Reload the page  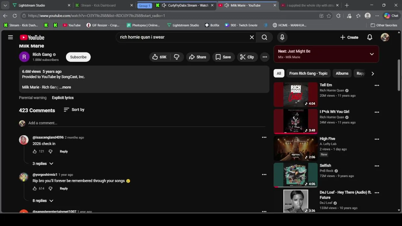tap(15, 16)
